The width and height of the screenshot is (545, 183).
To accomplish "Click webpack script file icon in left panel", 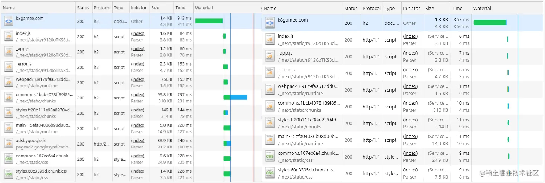I will click(x=9, y=82).
